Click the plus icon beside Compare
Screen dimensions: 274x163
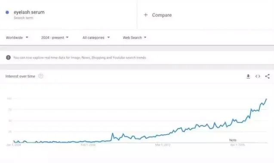point(146,15)
